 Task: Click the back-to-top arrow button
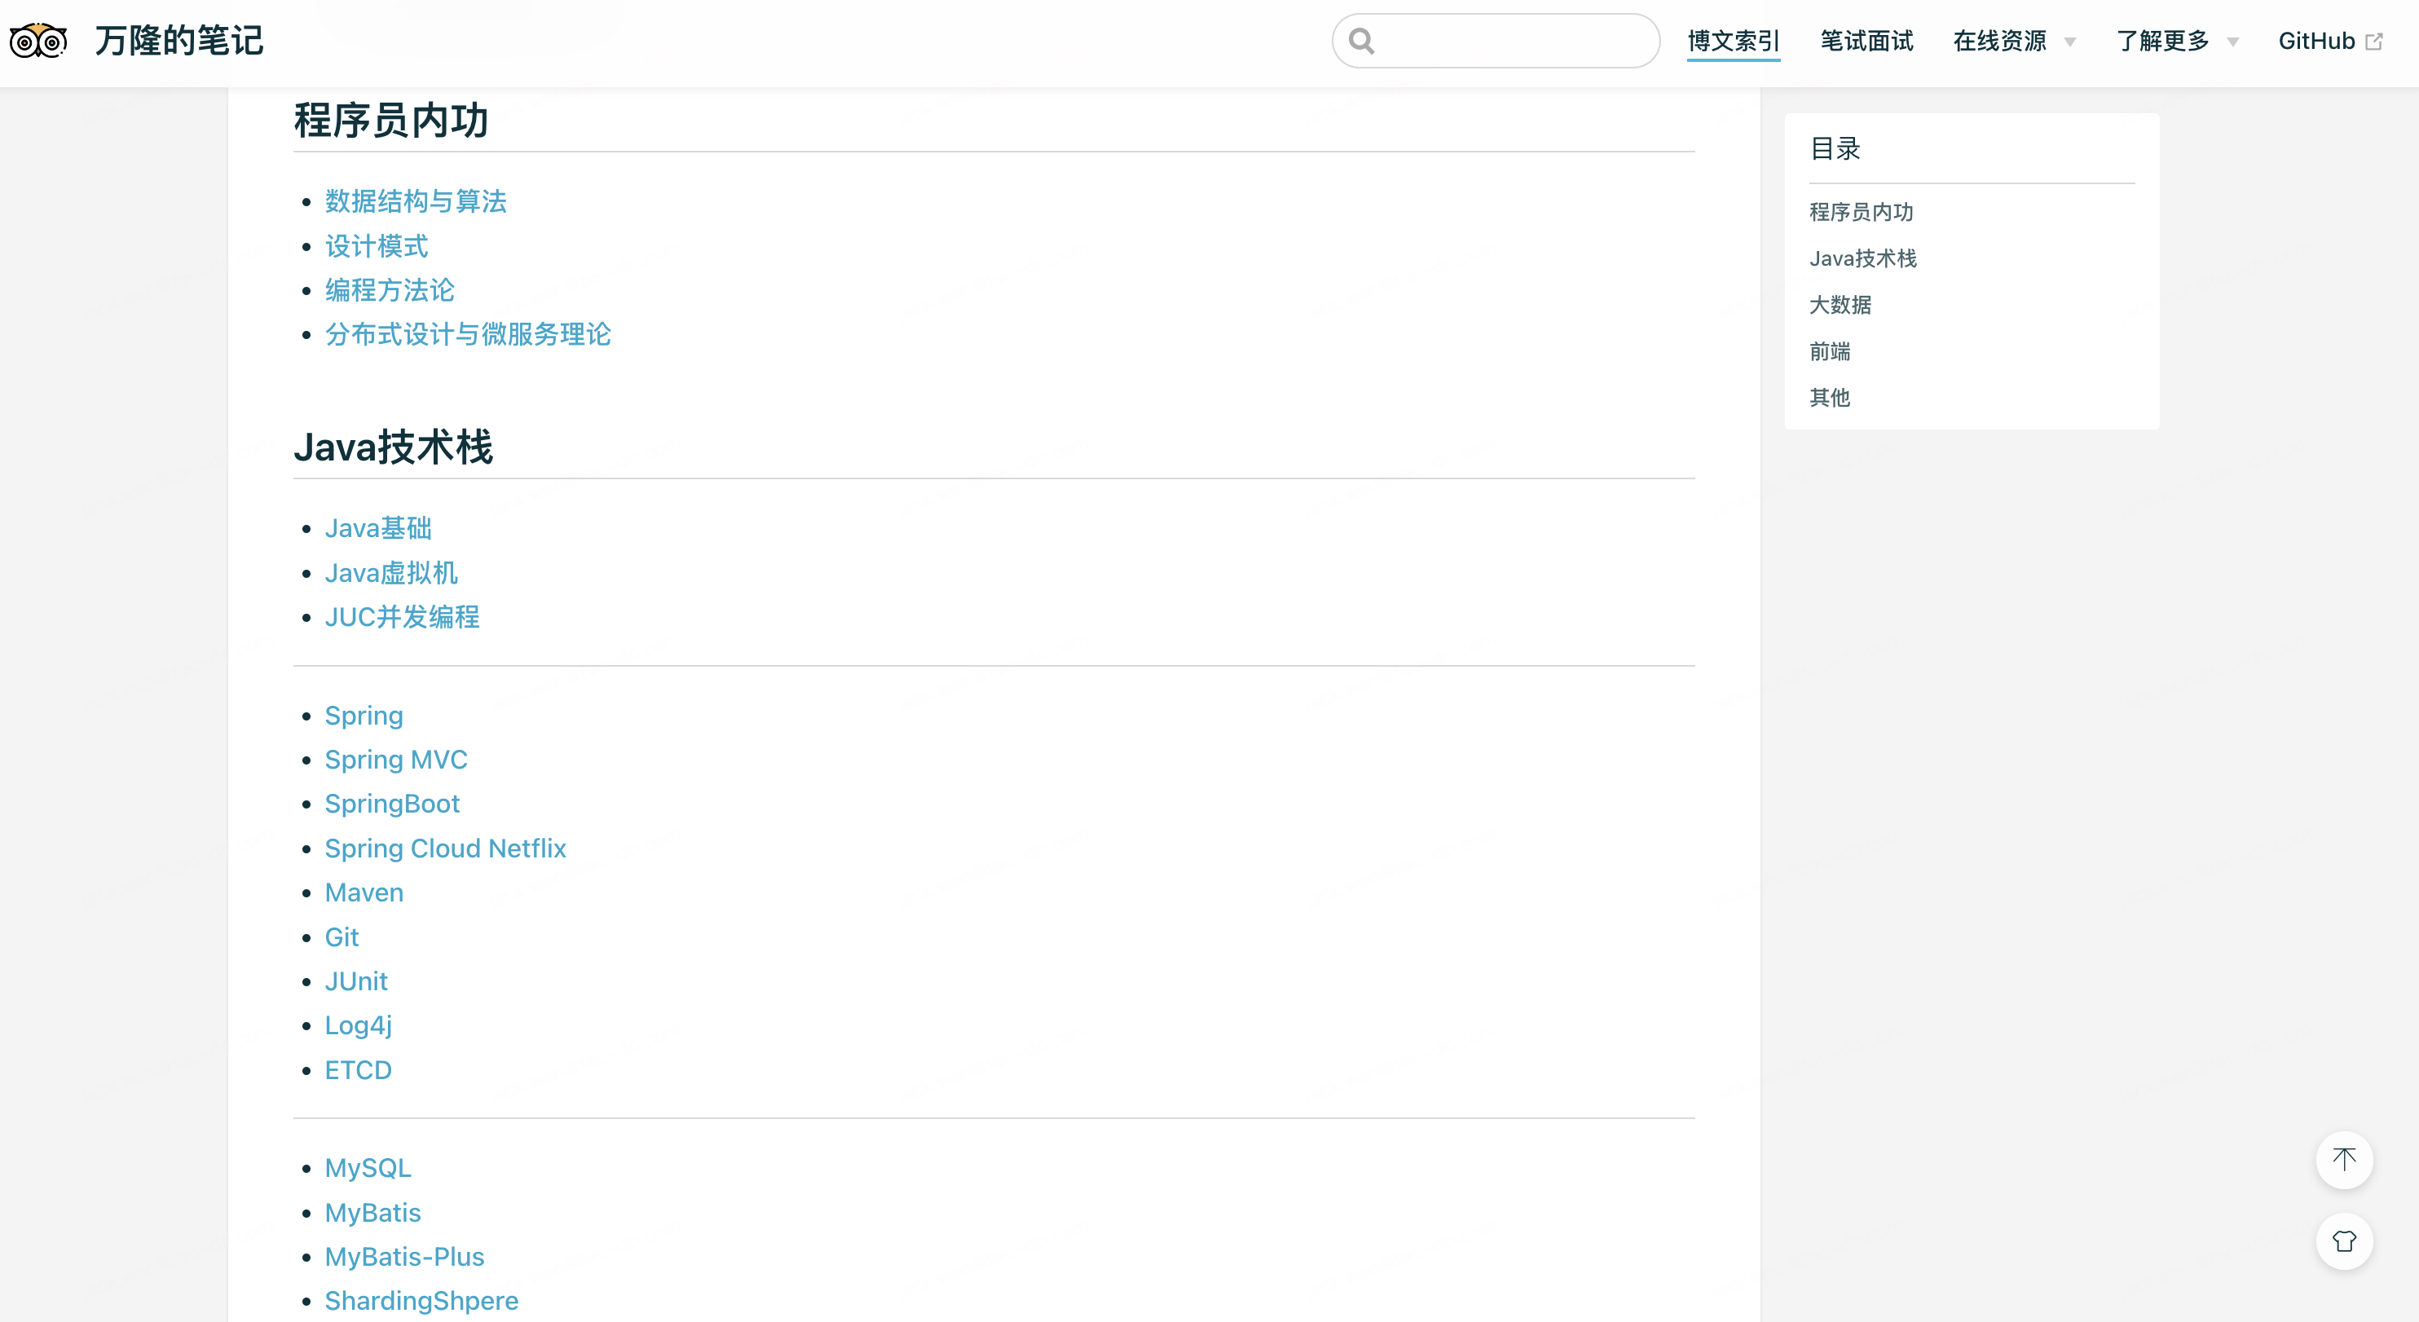(2344, 1160)
